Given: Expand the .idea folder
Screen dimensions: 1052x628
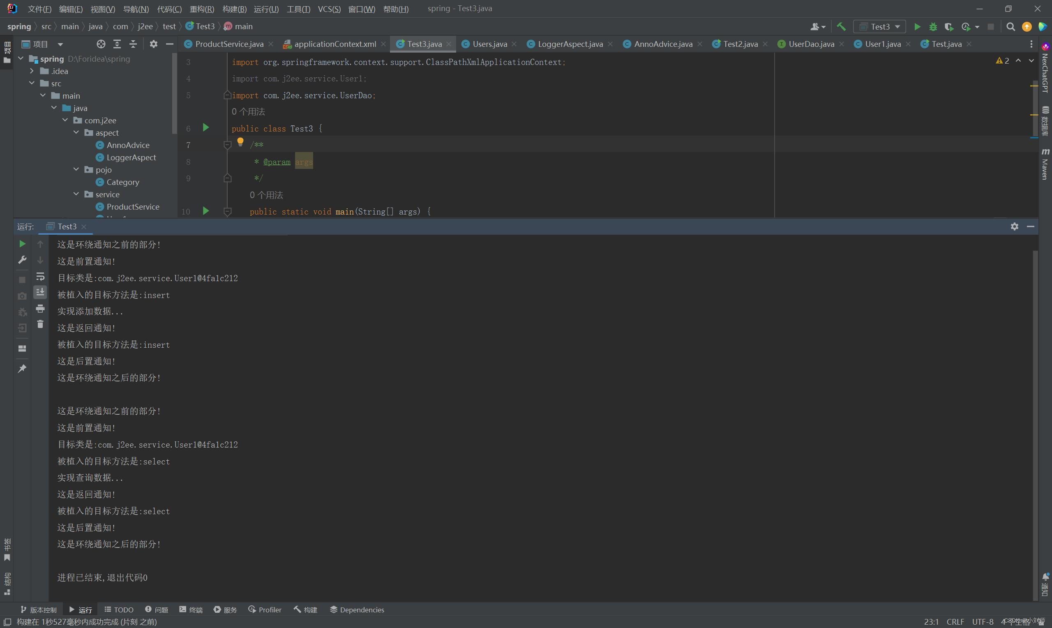Looking at the screenshot, I should (32, 71).
